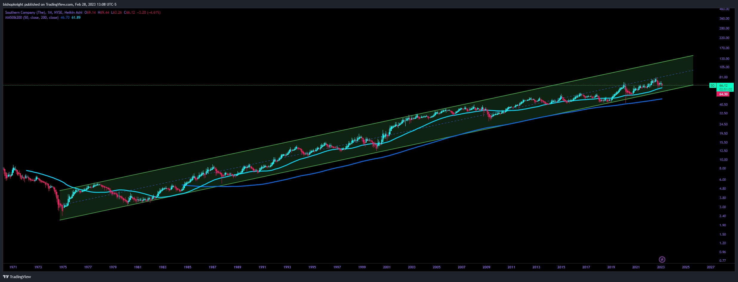Click the TradingView logo at bottom left
Image resolution: width=738 pixels, height=282 pixels.
[17, 277]
